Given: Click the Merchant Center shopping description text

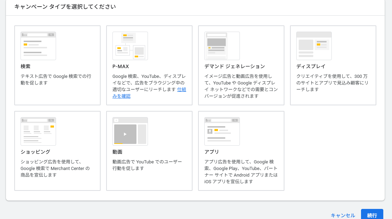Looking at the screenshot, I should (55, 168).
